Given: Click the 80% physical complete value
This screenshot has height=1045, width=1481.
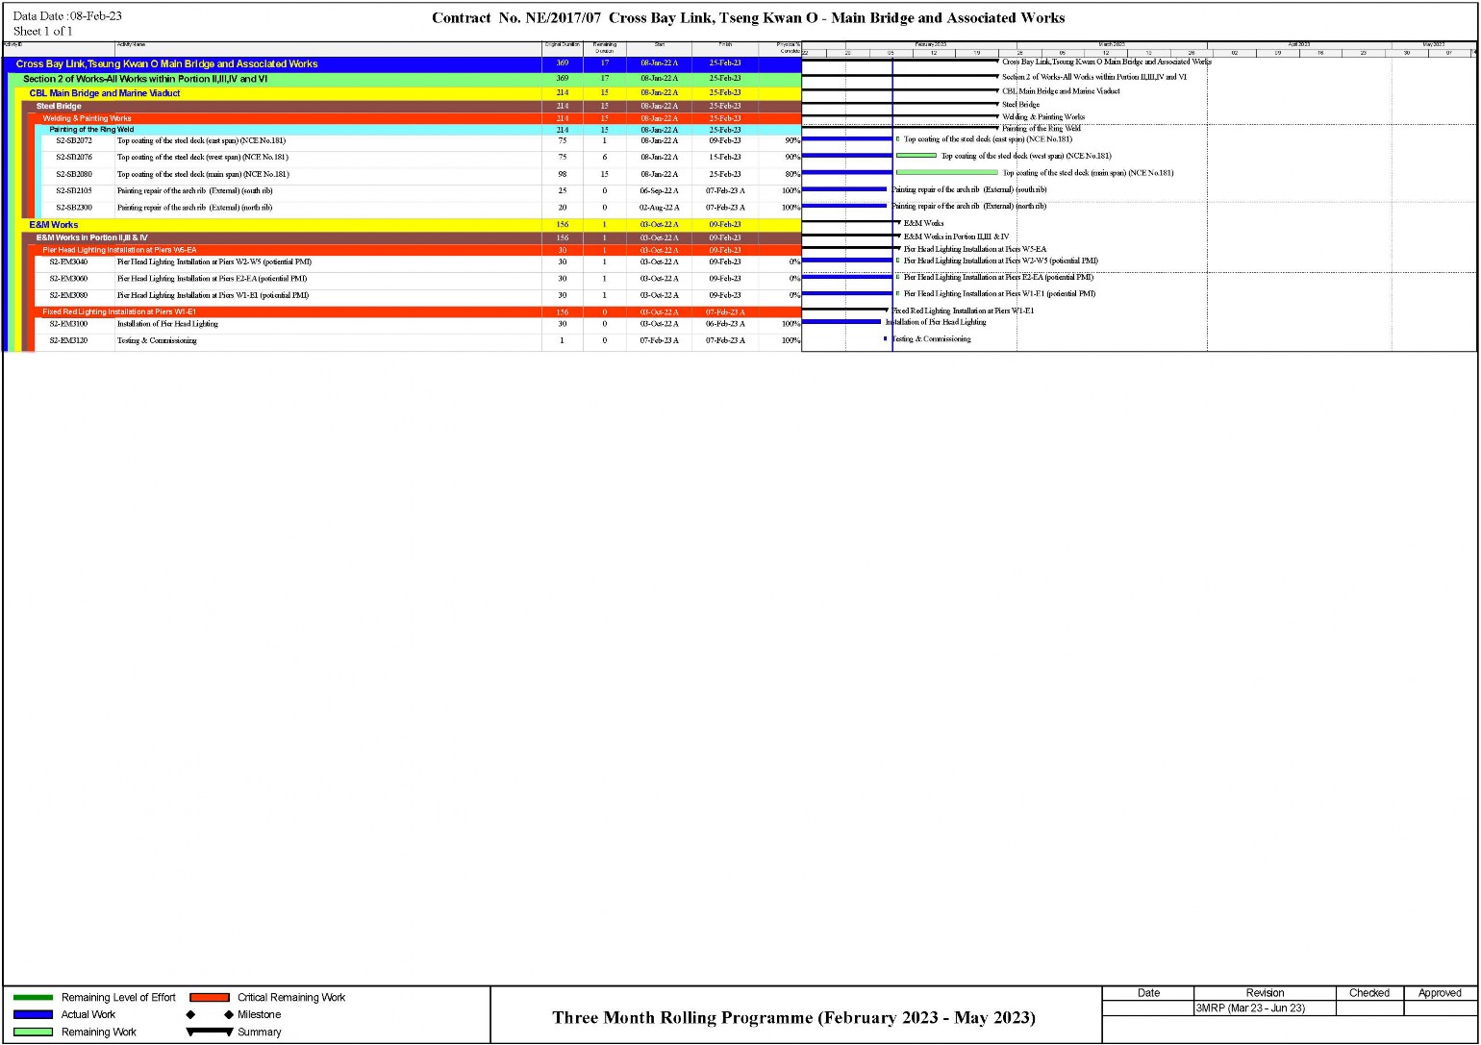Looking at the screenshot, I should [x=792, y=175].
